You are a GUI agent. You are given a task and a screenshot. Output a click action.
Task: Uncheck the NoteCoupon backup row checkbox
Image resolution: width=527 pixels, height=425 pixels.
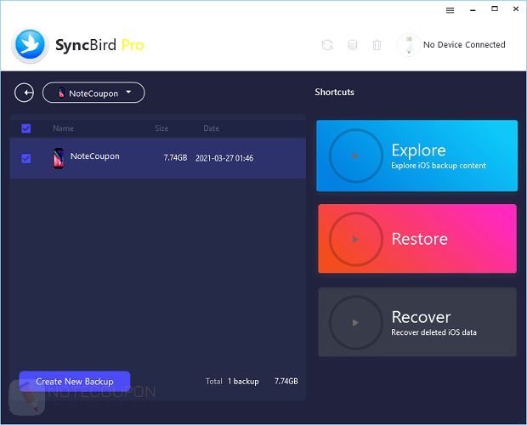(25, 158)
